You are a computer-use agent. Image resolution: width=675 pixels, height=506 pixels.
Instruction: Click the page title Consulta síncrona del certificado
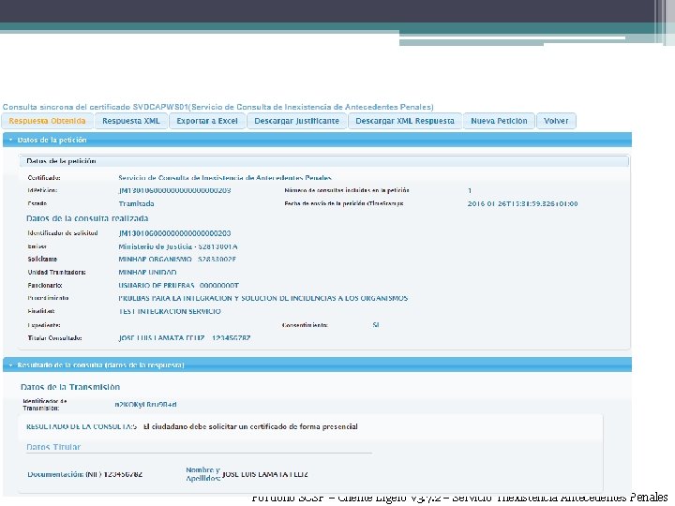(217, 107)
